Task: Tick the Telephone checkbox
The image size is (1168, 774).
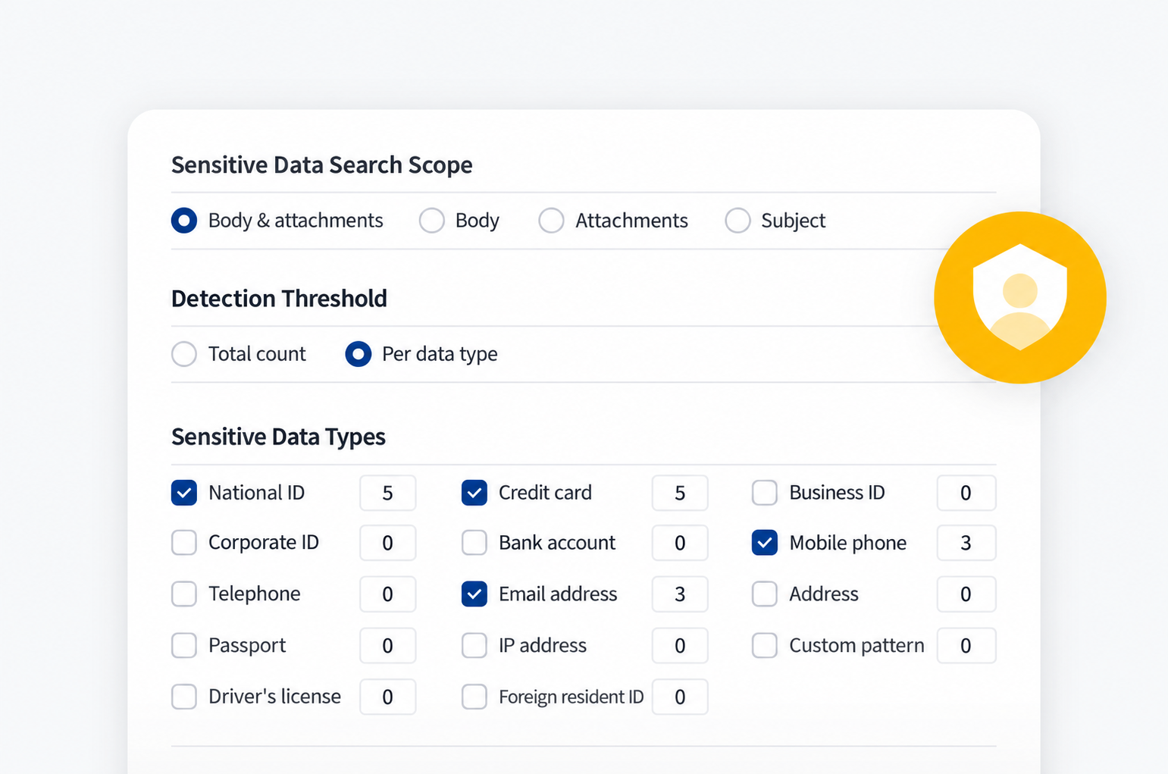Action: 184,594
